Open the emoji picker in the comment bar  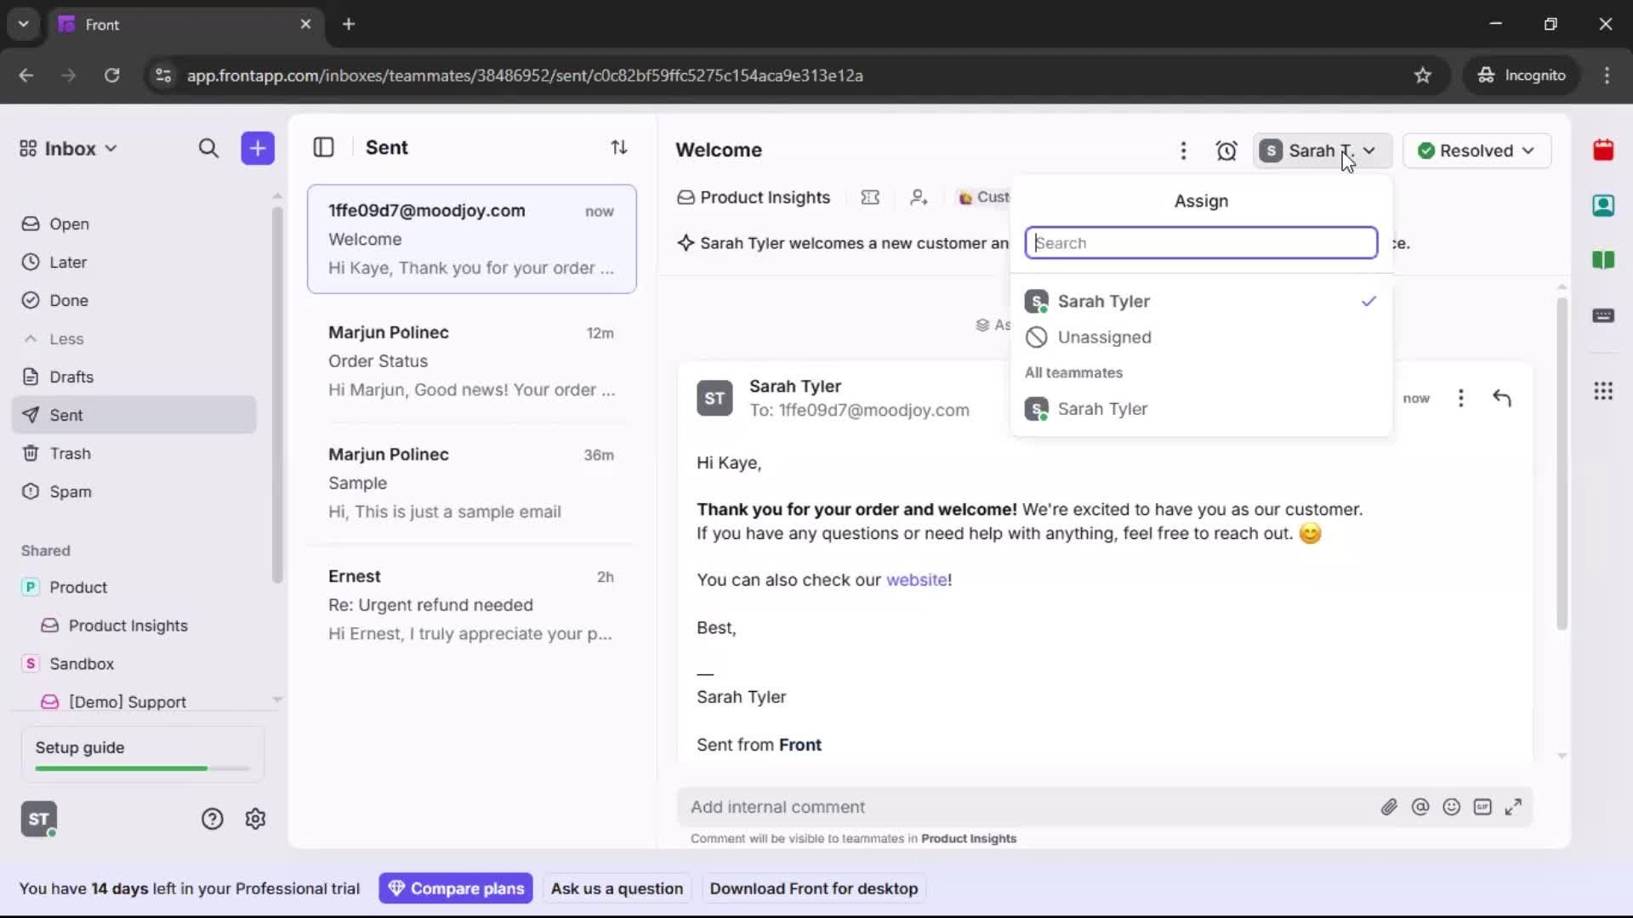point(1452,807)
